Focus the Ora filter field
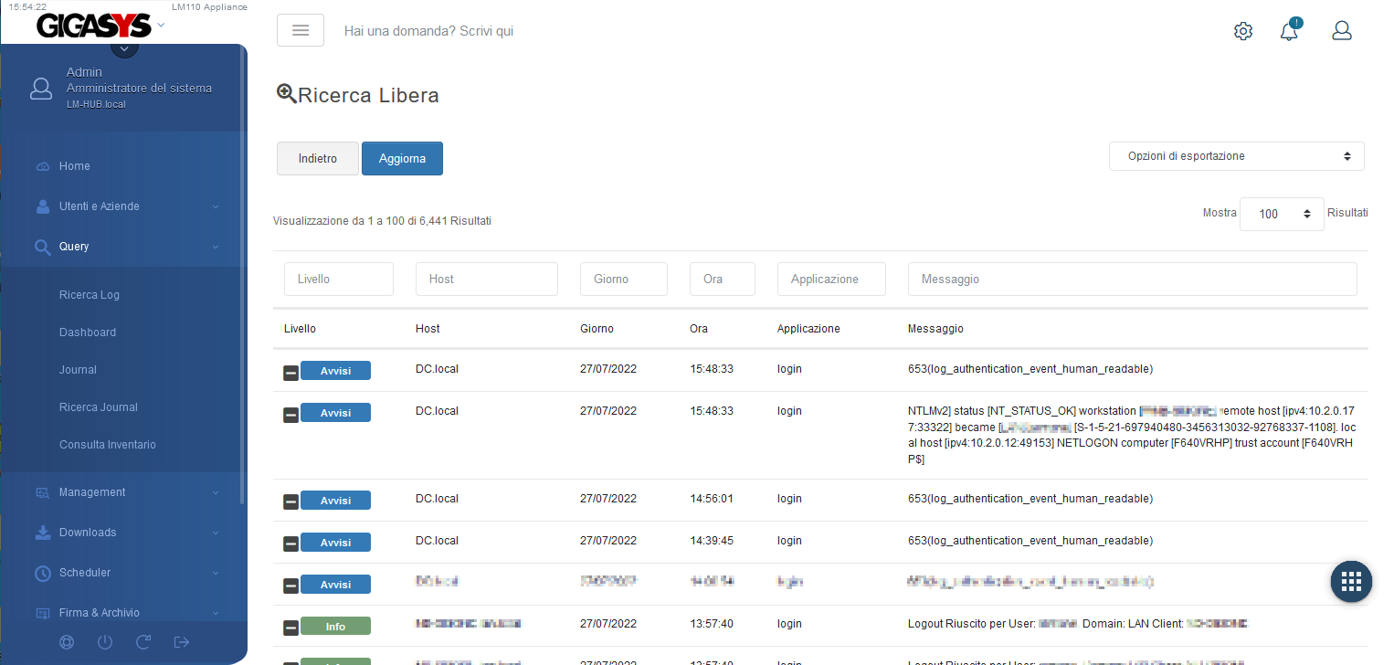This screenshot has width=1394, height=665. pos(723,280)
